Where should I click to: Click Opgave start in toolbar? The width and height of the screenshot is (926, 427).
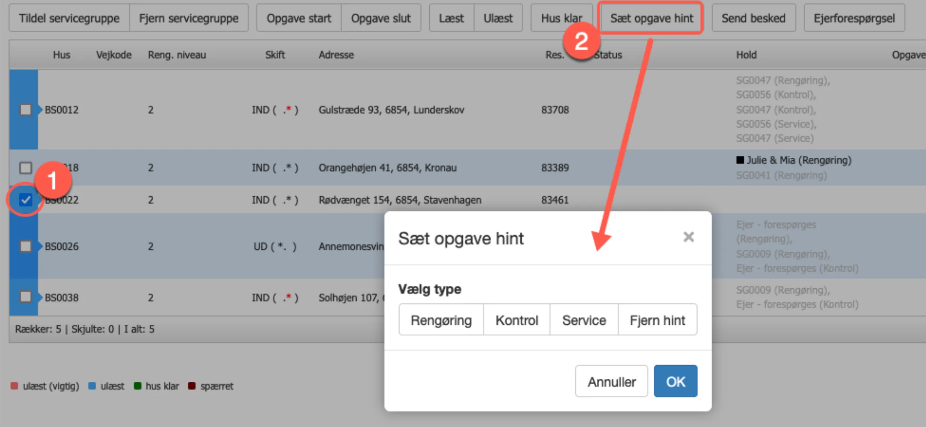(299, 18)
